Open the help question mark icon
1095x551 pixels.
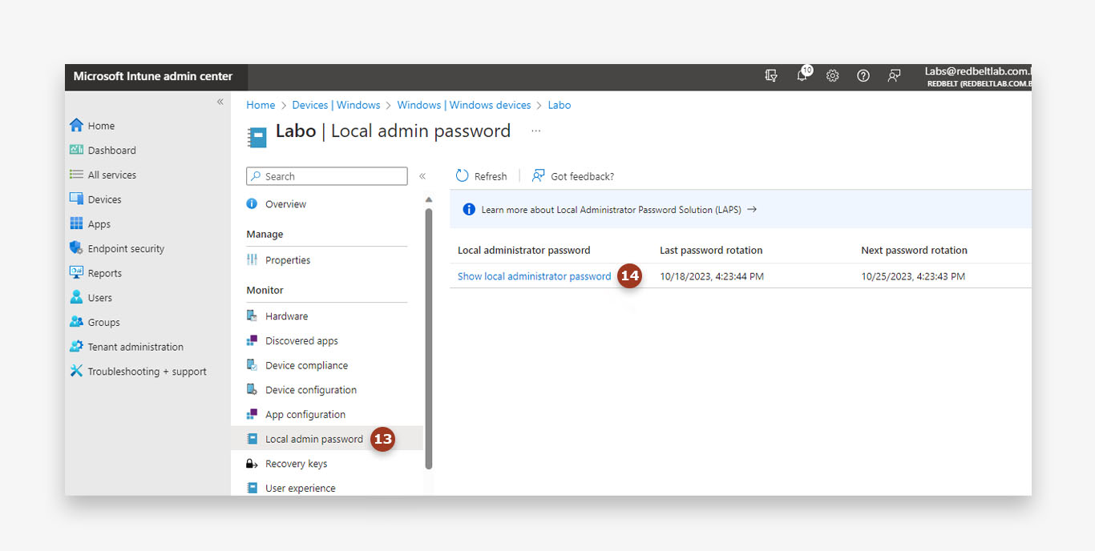(863, 76)
